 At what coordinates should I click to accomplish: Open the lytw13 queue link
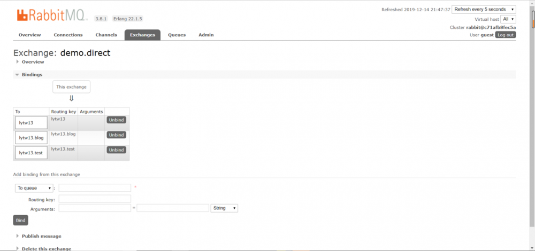coord(31,123)
